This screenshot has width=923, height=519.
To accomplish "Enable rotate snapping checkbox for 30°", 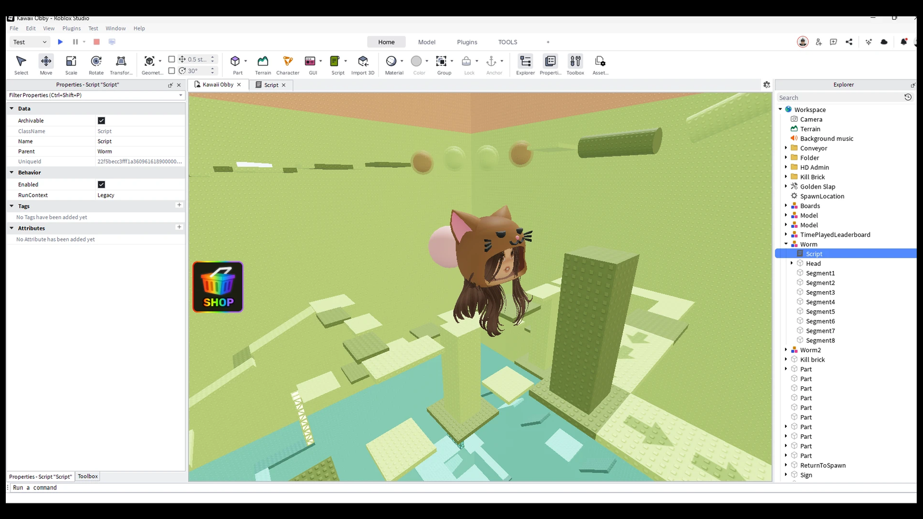I will tap(171, 70).
